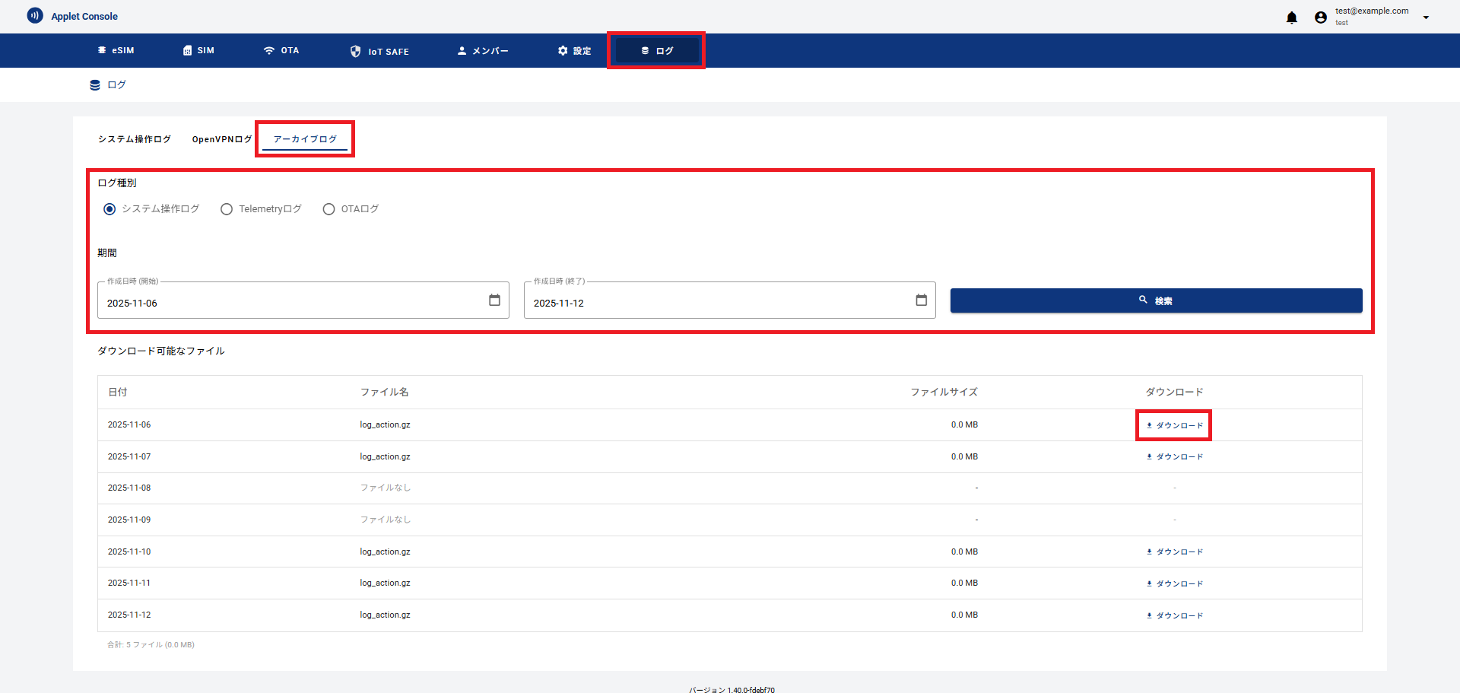Switch to the システム操作ログ tab

click(x=134, y=139)
